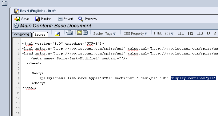The height and width of the screenshot is (116, 218).
Task: Switch to the WYSIWYG tab
Action: (22, 34)
